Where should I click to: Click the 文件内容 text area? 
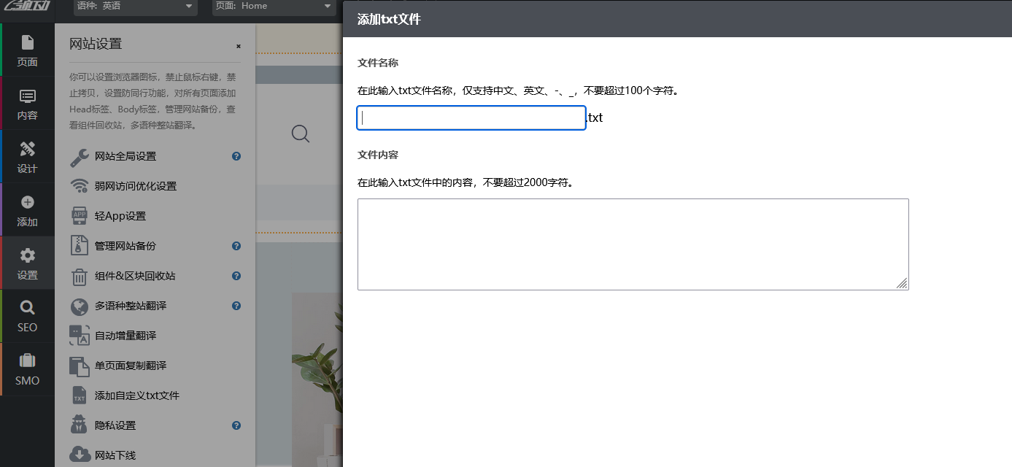[632, 244]
